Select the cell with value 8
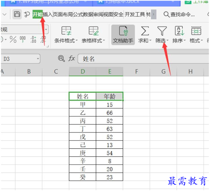Screen dimensions: 210x192 point(110,161)
